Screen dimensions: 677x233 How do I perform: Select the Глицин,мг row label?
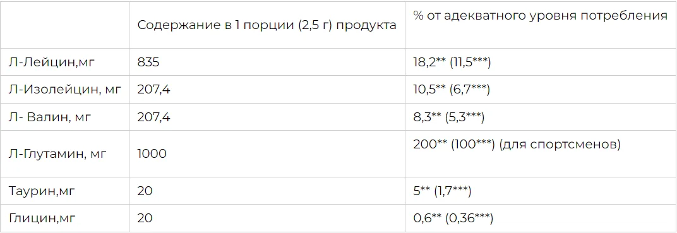[42, 218]
